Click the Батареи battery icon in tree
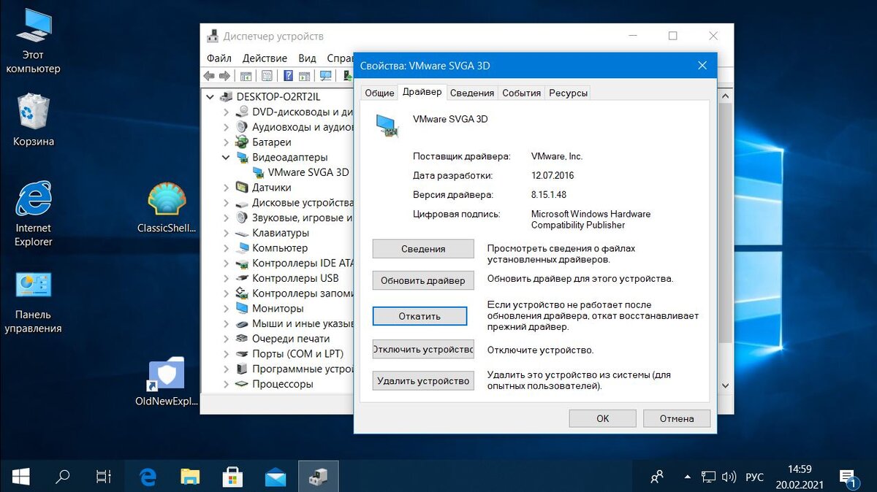 [243, 142]
